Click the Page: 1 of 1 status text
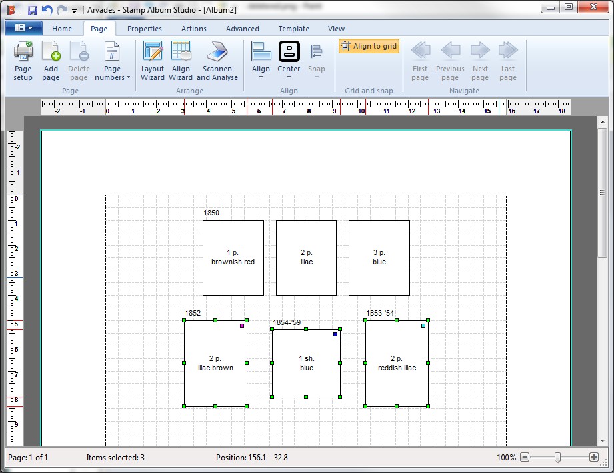This screenshot has height=473, width=614. (x=28, y=458)
